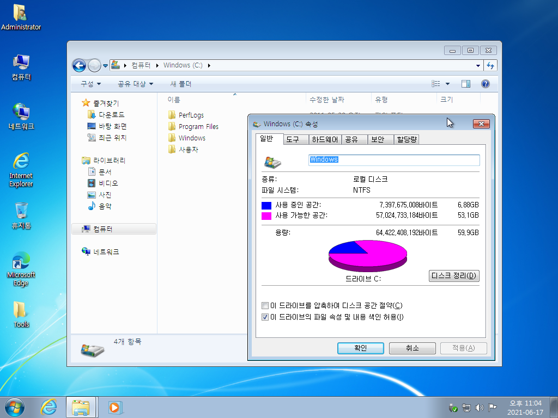Screen dimensions: 558x418
Task: Open Explorer help question-mark icon
Action: click(485, 84)
